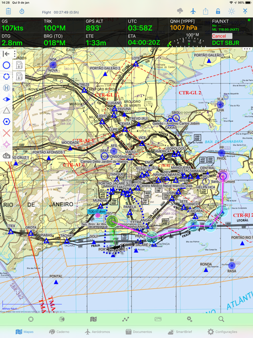253x338 pixels.
Task: Switch to the SmartBrief tab
Action: coord(180,331)
